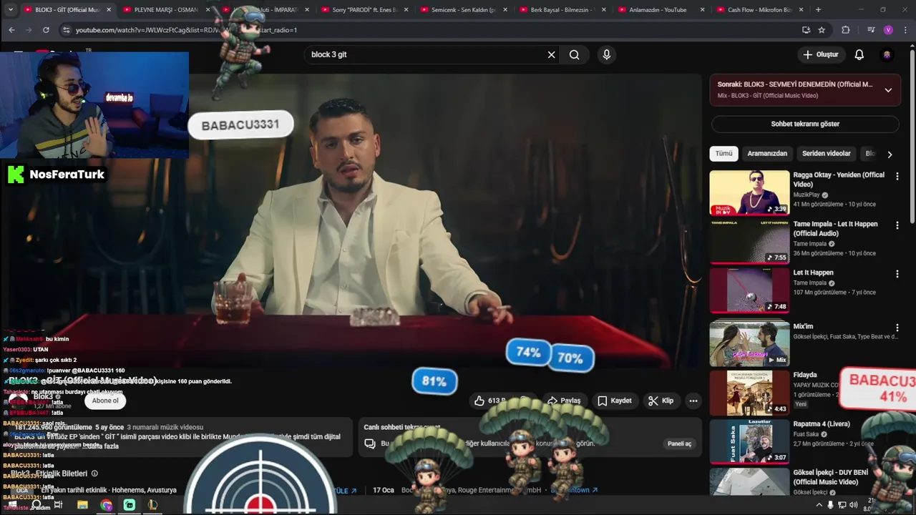Bookmark this page with star icon

pos(822,30)
